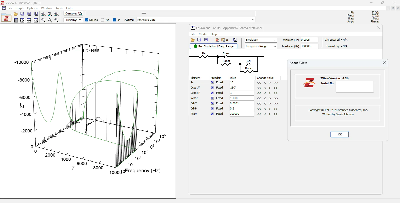This screenshot has height=203, width=400.
Task: Click the ZView document icon beside the File menu
Action: [4, 8]
